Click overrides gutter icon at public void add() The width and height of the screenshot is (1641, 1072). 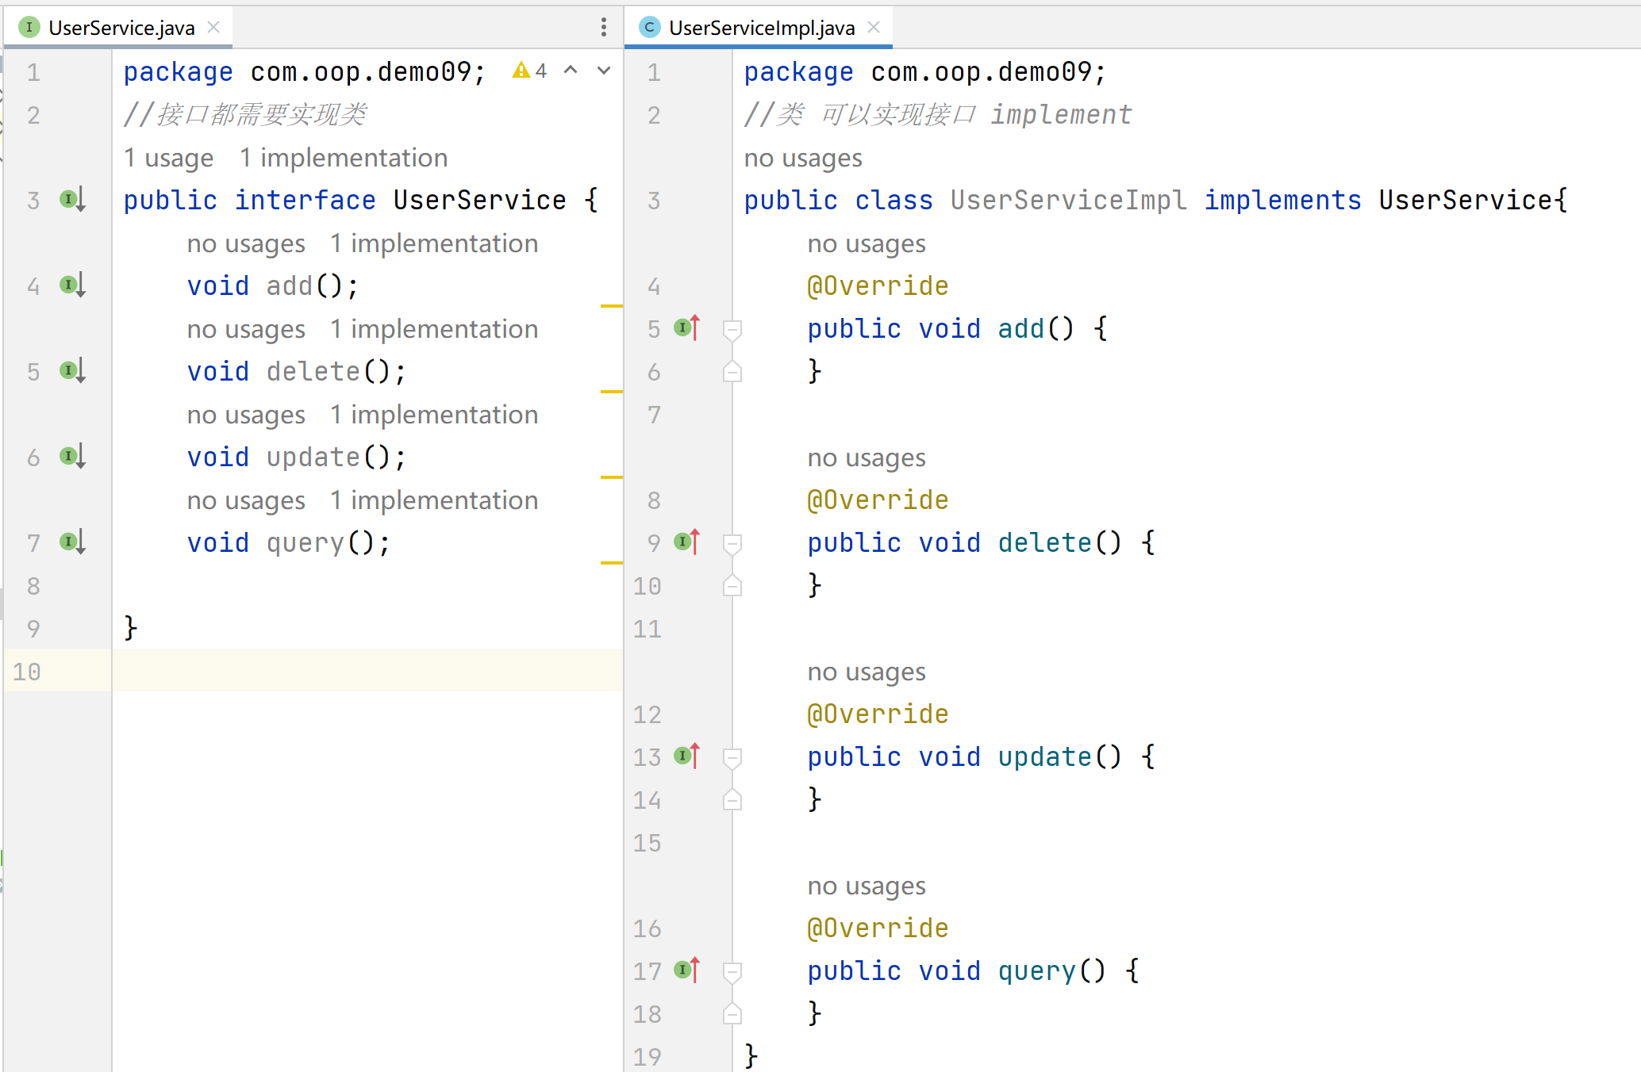click(687, 327)
